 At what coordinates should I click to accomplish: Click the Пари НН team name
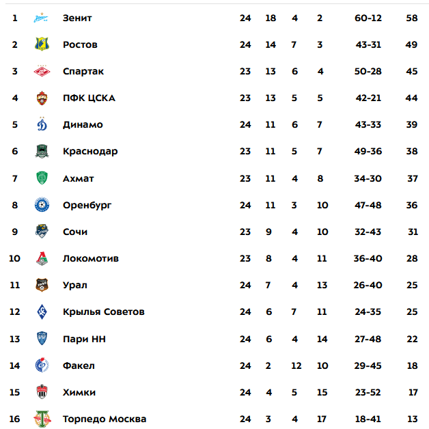pos(84,339)
